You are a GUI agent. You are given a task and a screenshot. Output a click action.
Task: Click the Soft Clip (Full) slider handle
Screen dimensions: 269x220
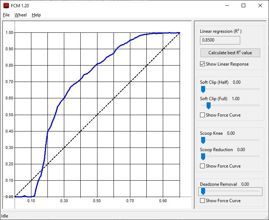pos(208,106)
